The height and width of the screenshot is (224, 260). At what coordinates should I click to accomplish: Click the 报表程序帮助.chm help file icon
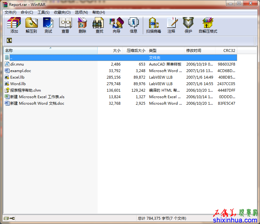[x=7, y=90]
